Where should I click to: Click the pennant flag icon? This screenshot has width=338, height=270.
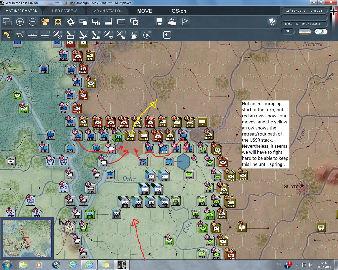185,22
